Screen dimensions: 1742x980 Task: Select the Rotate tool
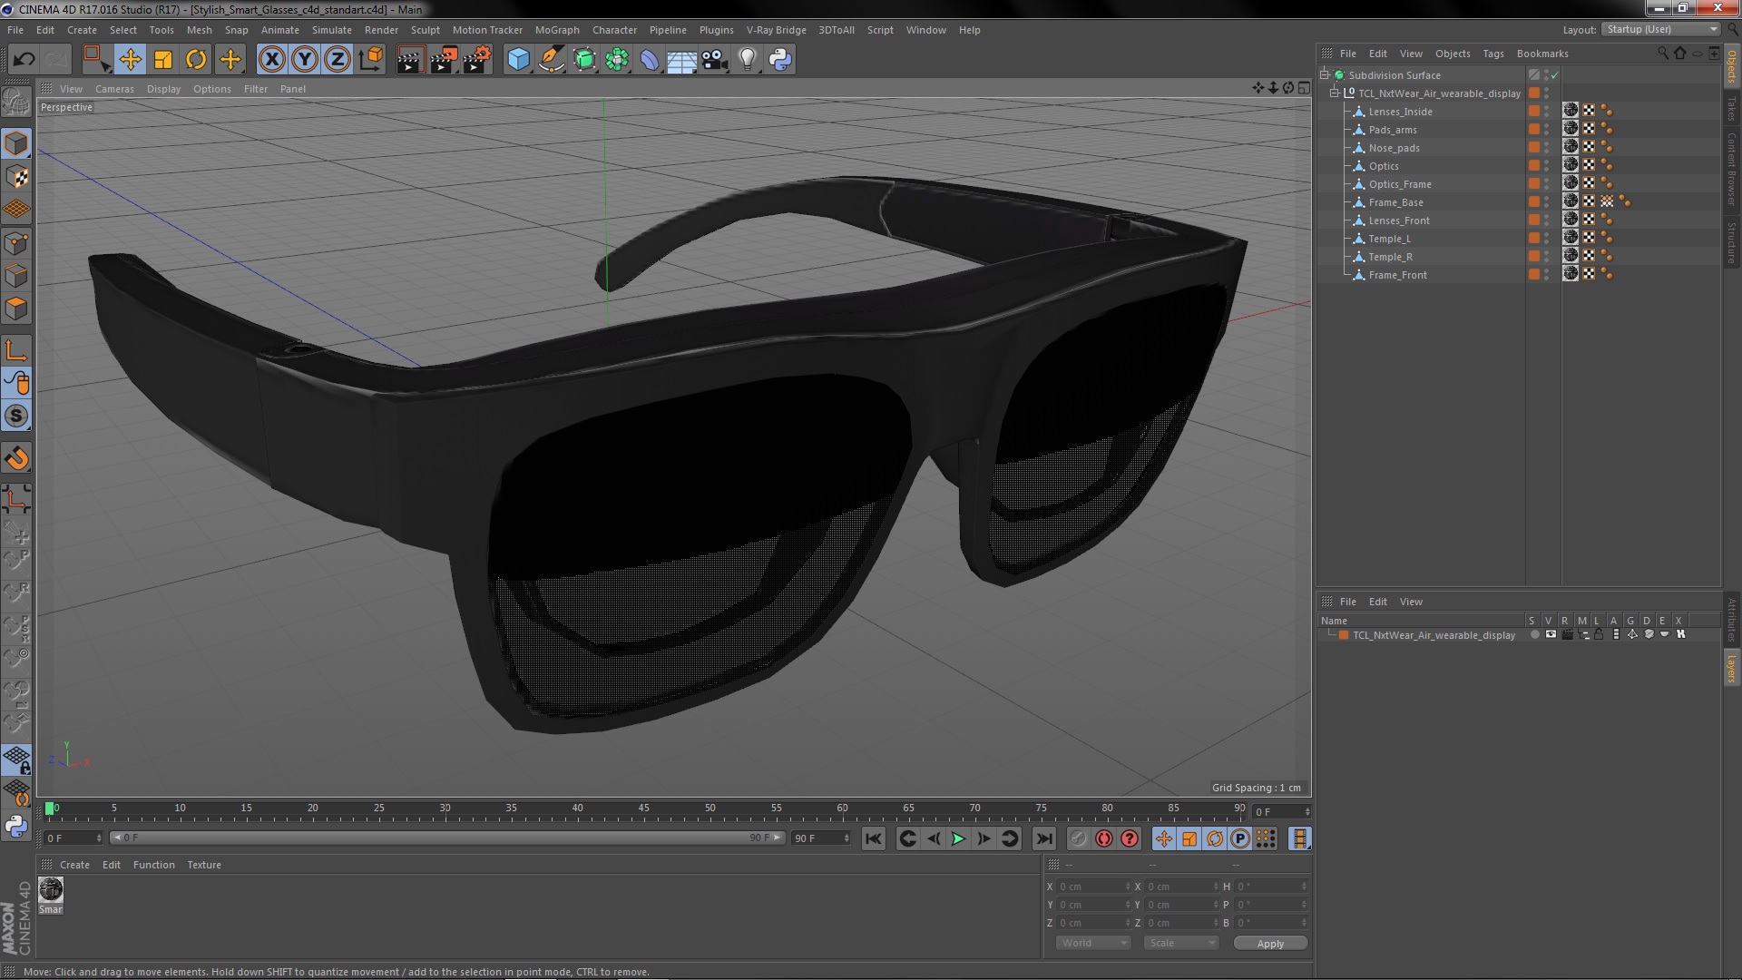pyautogui.click(x=196, y=60)
